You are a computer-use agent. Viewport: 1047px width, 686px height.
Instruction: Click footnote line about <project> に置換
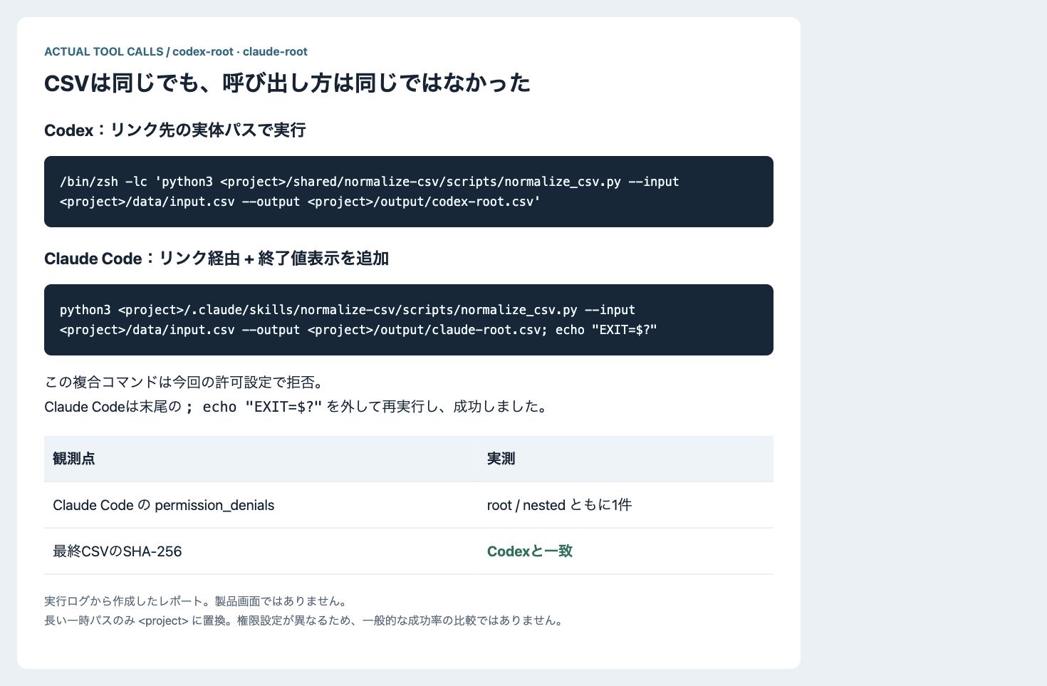pyautogui.click(x=304, y=620)
